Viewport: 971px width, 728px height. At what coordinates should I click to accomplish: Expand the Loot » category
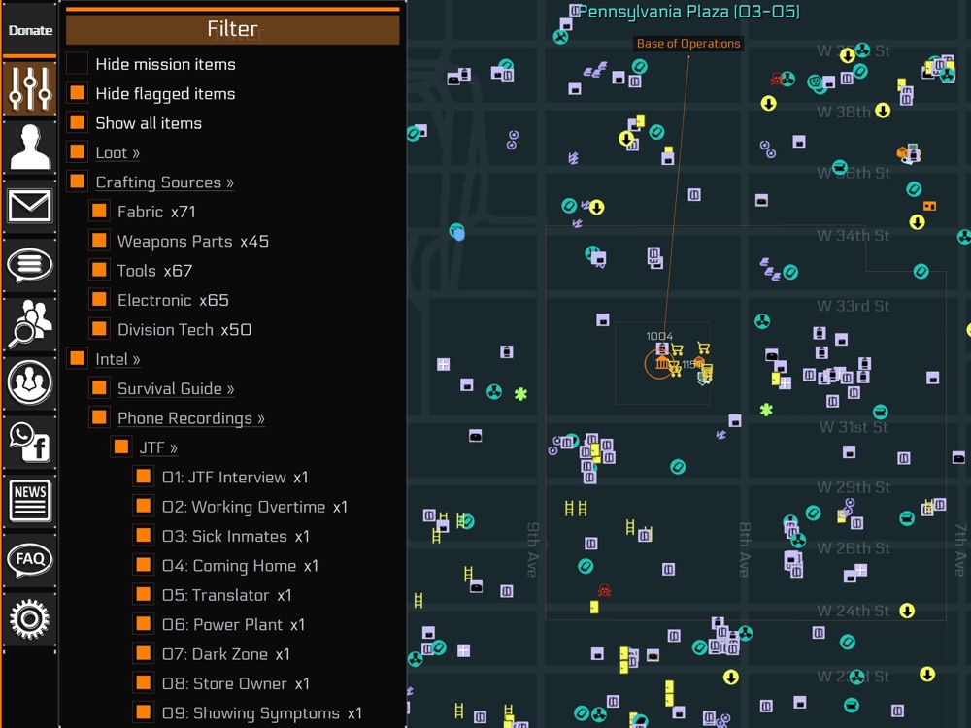pyautogui.click(x=117, y=153)
